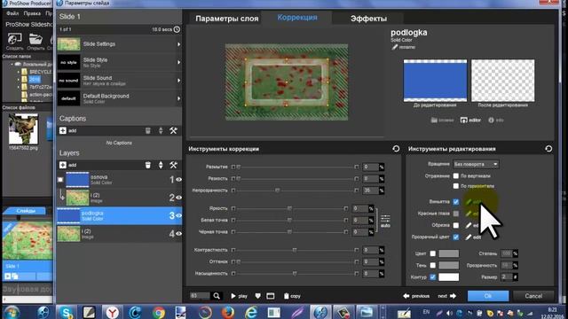Image resolution: width=568 pixels, height=319 pixels.
Task: Click the zoom magnifier icon
Action: pyautogui.click(x=217, y=296)
